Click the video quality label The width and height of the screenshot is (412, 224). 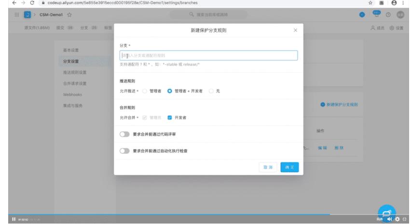[x=379, y=219]
